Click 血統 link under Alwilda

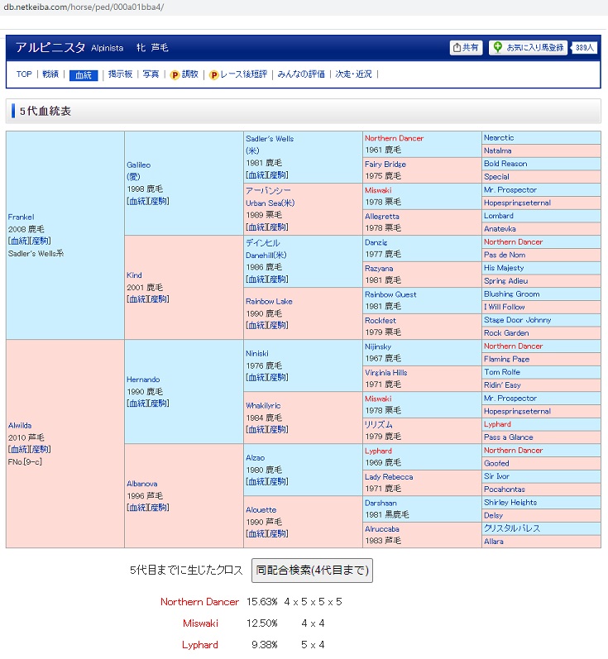19,450
